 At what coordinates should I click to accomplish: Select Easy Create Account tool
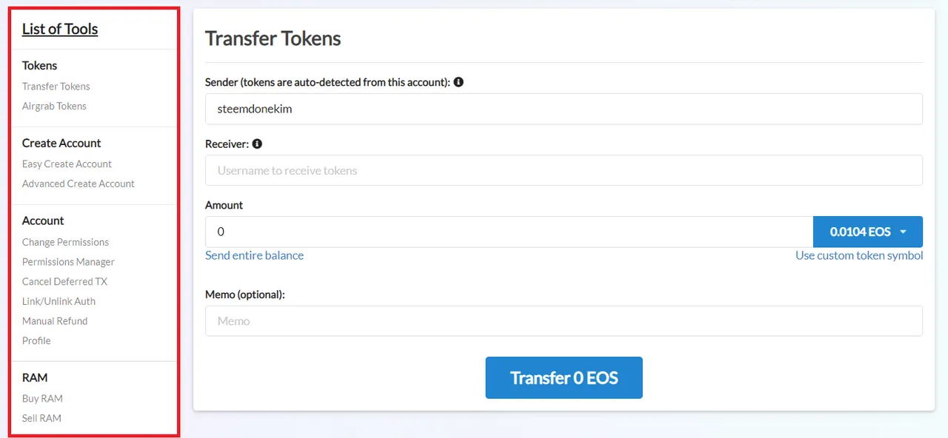pyautogui.click(x=67, y=164)
